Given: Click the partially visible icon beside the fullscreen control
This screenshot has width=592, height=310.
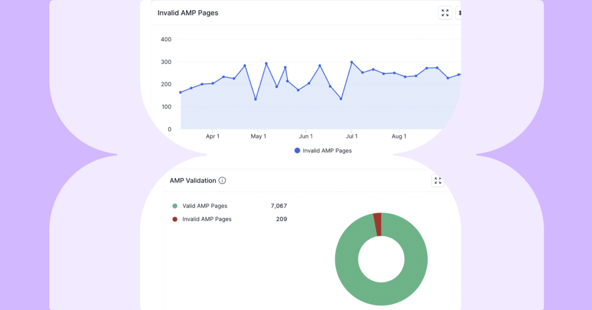Looking at the screenshot, I should coord(459,13).
